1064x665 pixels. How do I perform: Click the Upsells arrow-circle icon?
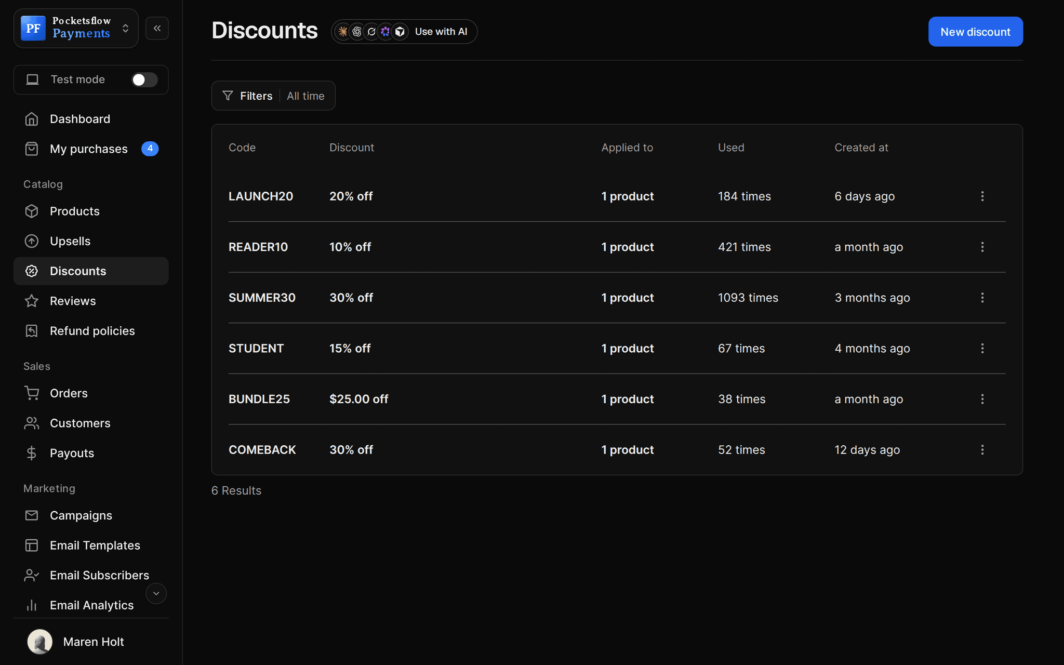click(32, 241)
